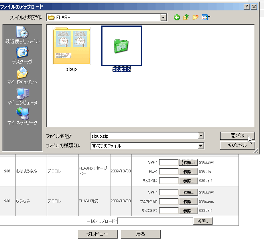The width and height of the screenshot is (264, 241).
Task: Click the 開く (Open) button
Action: click(237, 136)
